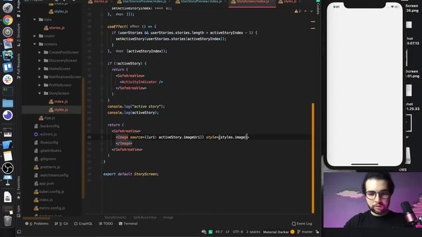Open Slack from the dock

coord(7,79)
